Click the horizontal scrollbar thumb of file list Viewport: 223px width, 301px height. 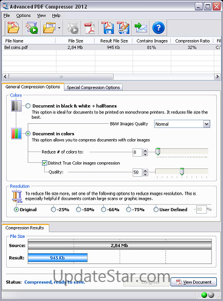[61, 77]
